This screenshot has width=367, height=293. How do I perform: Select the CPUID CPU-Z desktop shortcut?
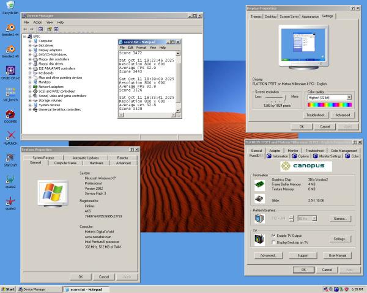point(10,70)
